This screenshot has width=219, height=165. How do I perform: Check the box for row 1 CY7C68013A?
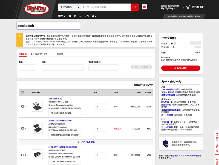22,107
